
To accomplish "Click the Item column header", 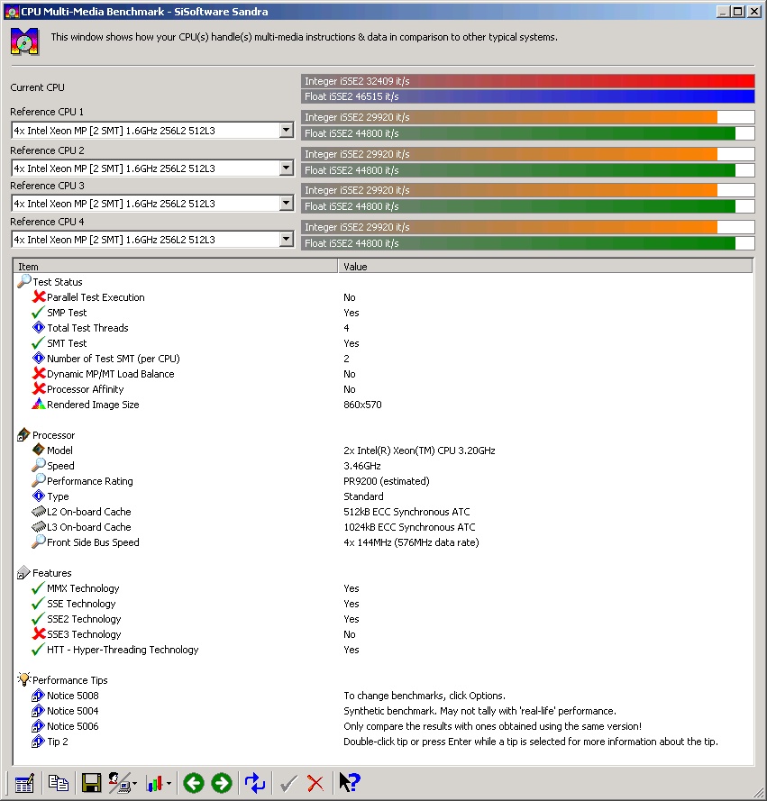I will [x=175, y=266].
